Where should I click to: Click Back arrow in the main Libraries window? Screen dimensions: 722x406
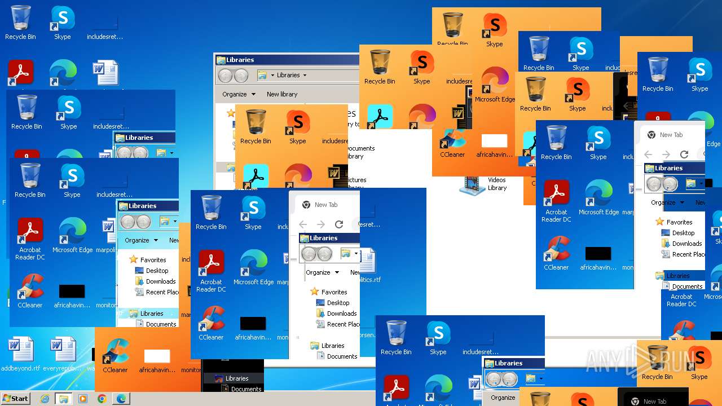(x=225, y=75)
